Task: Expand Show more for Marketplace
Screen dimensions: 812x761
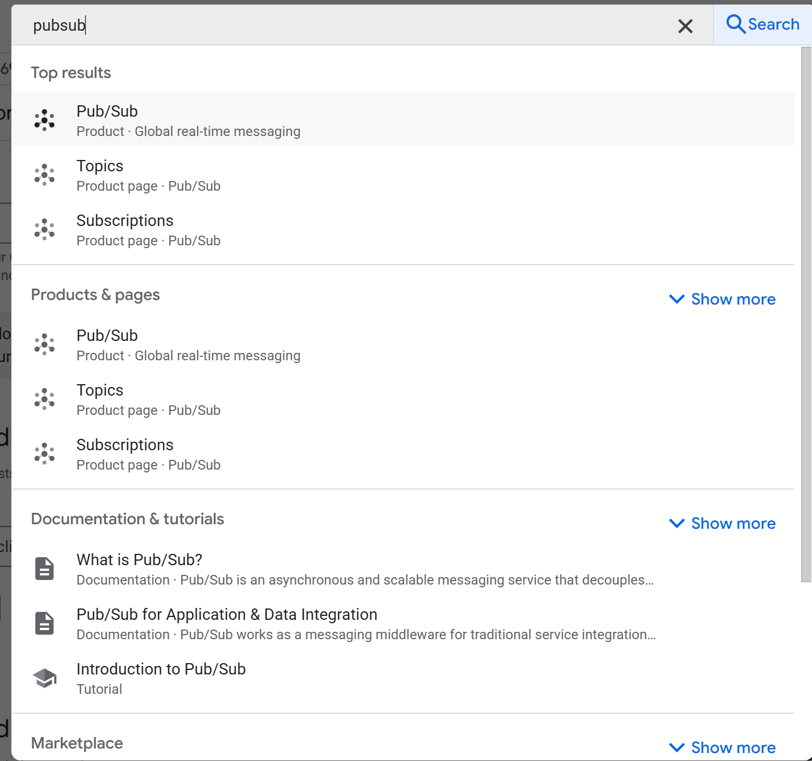Action: click(722, 747)
